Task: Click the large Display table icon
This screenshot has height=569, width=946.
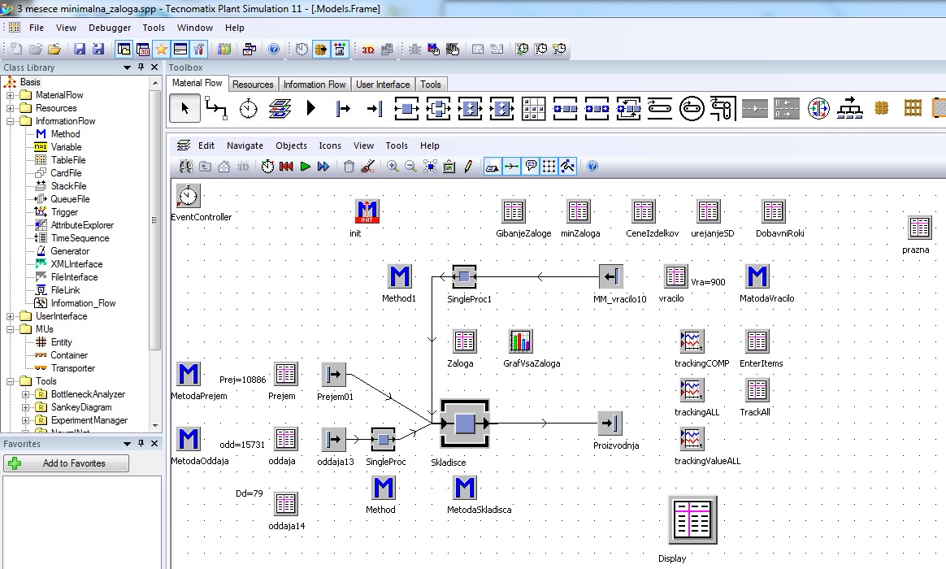Action: (x=692, y=520)
